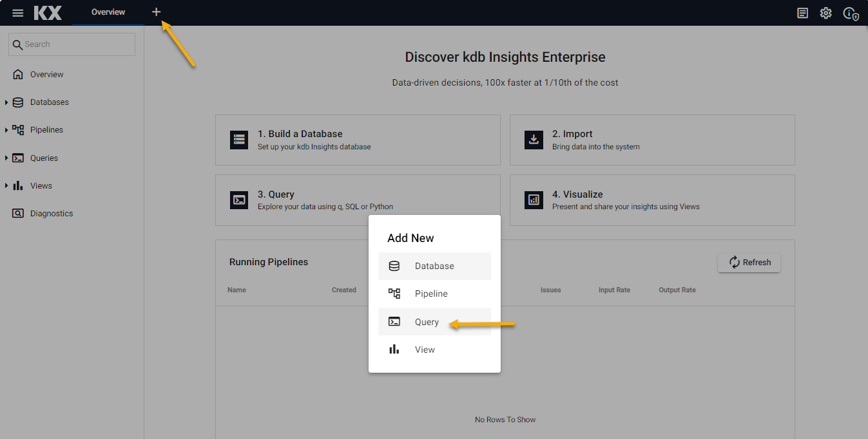
Task: Open the 3. Query card
Action: click(x=358, y=200)
